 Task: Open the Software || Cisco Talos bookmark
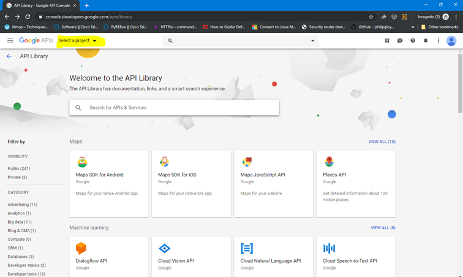76,27
